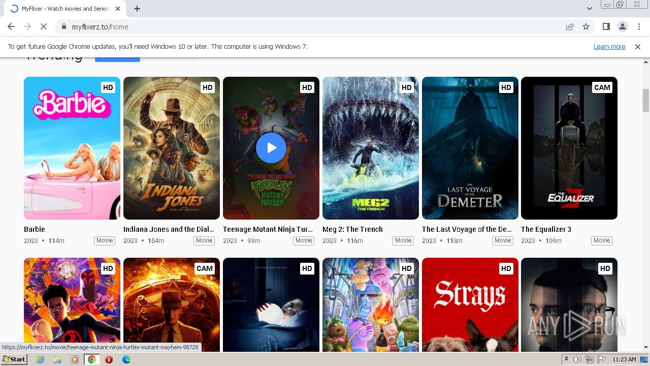Open Windows Explorer folder in taskbar
This screenshot has height=366, width=650.
[57, 359]
